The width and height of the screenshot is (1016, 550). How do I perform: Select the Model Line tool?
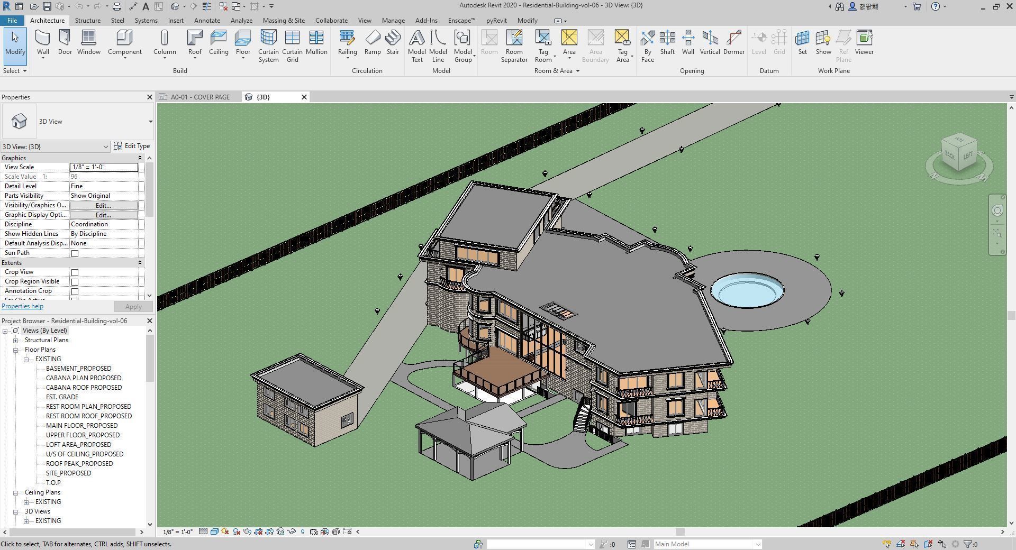click(x=438, y=46)
